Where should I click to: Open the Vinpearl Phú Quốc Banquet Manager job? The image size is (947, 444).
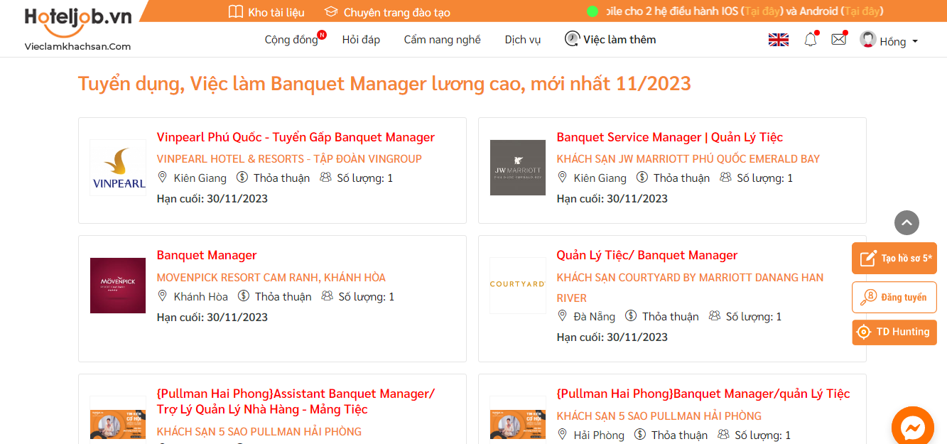296,137
